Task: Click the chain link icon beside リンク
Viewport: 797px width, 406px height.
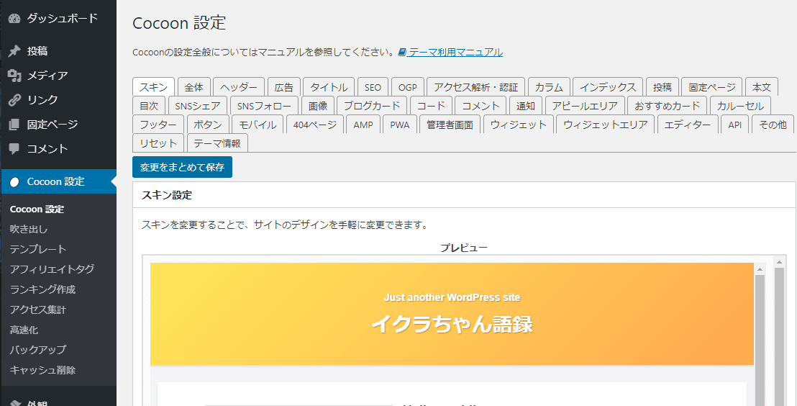Action: pos(14,100)
